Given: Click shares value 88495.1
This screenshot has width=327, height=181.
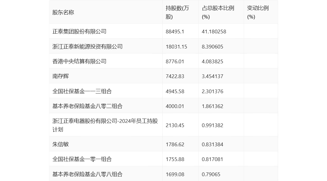Looking at the screenshot, I should coord(175,31).
